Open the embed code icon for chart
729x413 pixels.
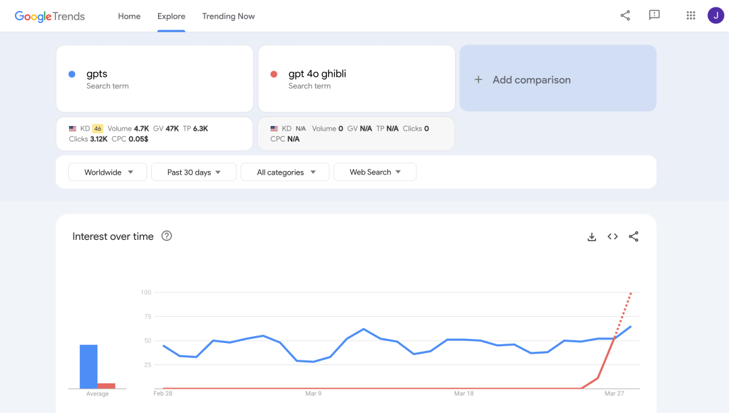pos(612,236)
